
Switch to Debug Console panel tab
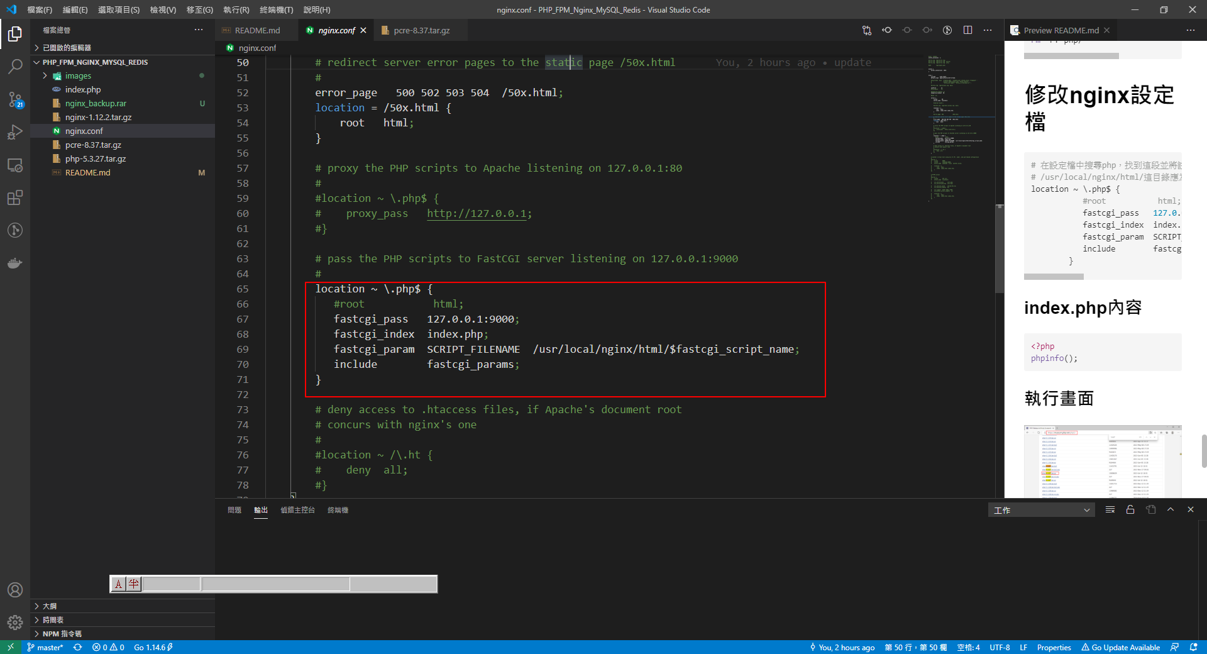pos(297,510)
